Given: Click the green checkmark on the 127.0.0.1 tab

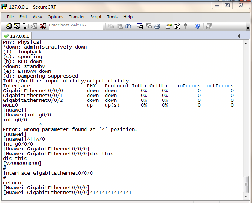Looking at the screenshot, I should (x=6, y=36).
